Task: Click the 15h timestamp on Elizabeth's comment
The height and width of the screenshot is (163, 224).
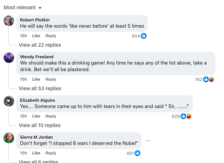Action: 23,116
